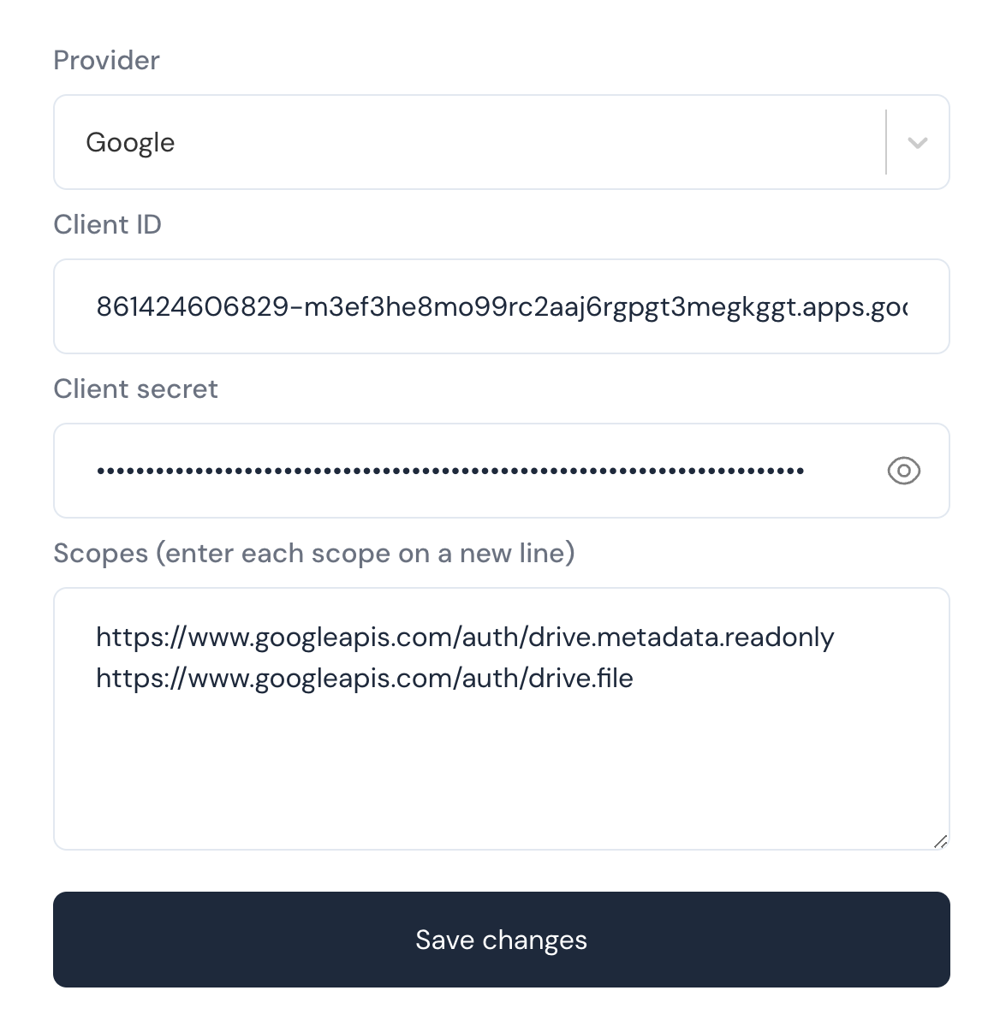This screenshot has height=1032, width=1000.
Task: Click the 'Scopes (enter each scope...)' label
Action: pyautogui.click(x=314, y=554)
